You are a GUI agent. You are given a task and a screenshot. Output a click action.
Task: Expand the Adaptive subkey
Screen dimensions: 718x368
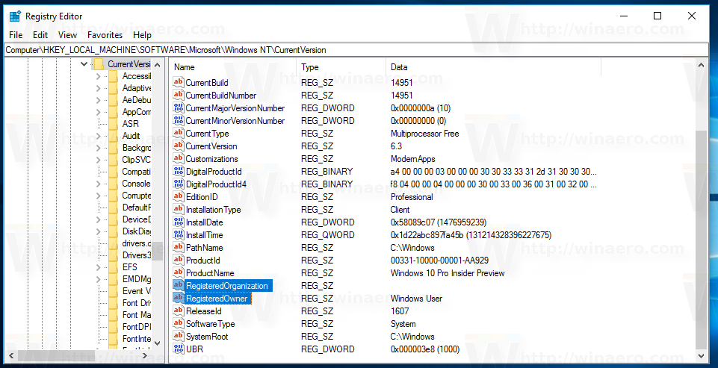(x=99, y=88)
